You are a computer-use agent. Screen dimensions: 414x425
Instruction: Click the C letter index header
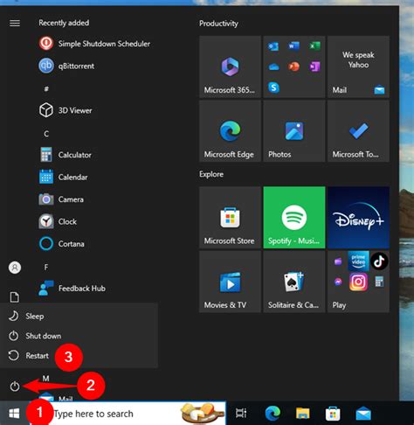coord(46,134)
